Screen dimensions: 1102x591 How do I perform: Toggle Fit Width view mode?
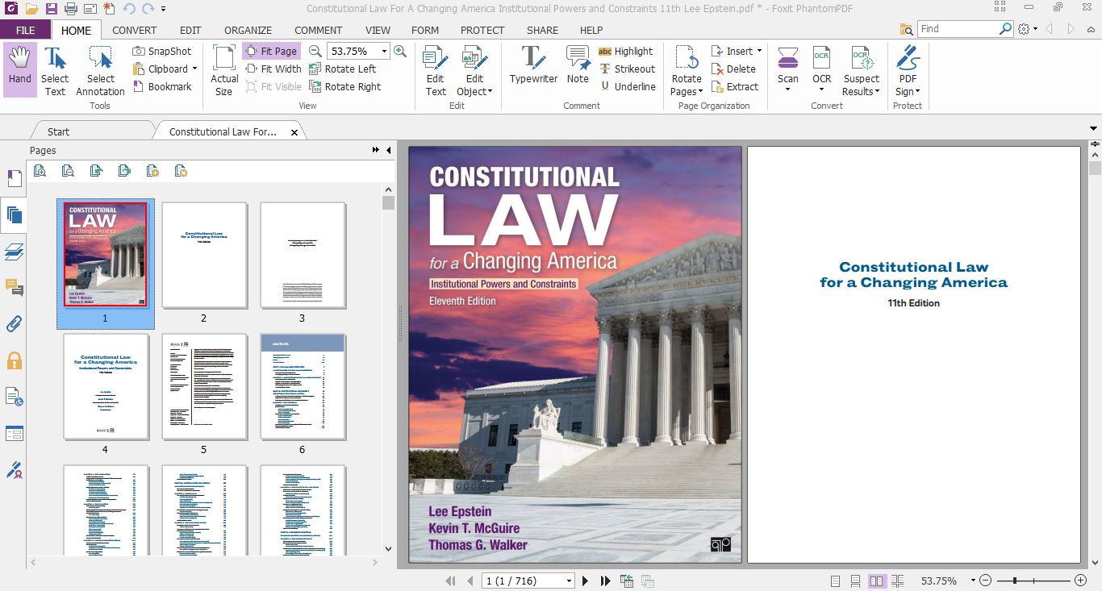(273, 69)
